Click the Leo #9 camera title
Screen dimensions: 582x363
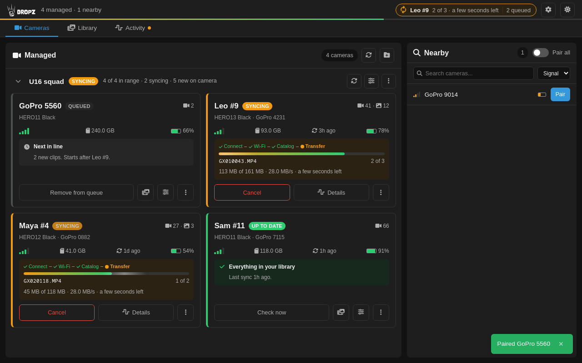tap(226, 106)
